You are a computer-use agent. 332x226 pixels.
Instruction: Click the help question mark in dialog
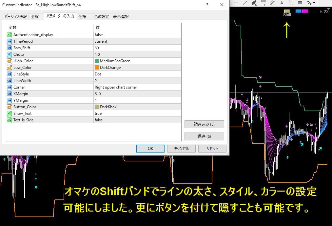click(207, 5)
